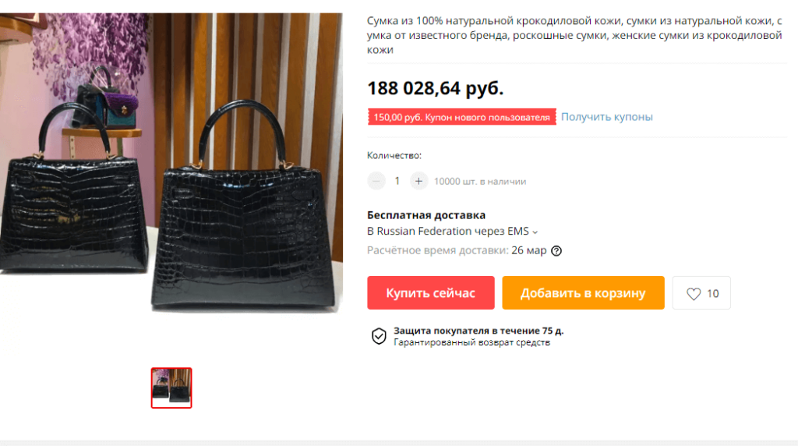Image resolution: width=798 pixels, height=446 pixels.
Task: Select the product thumbnail image
Action: [x=171, y=388]
